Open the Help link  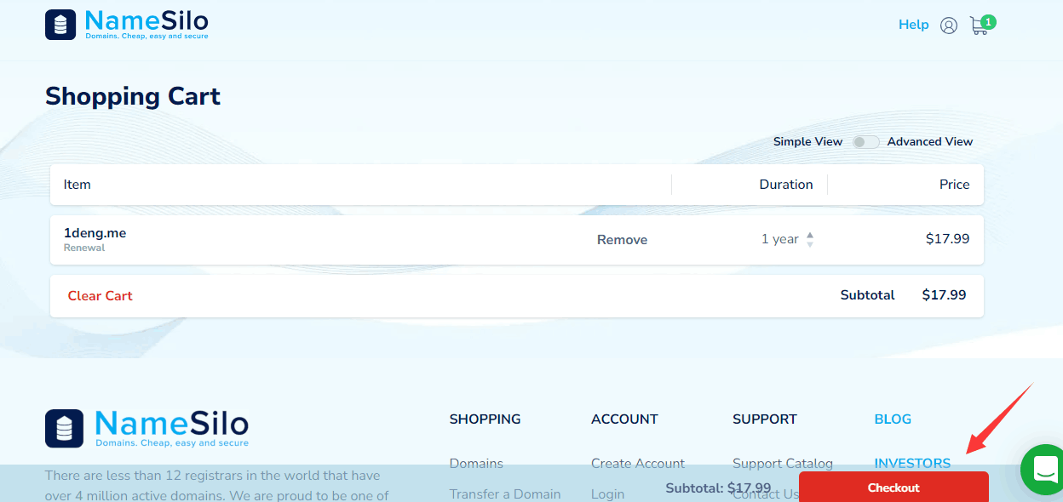pos(913,25)
